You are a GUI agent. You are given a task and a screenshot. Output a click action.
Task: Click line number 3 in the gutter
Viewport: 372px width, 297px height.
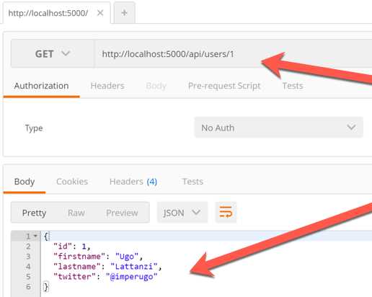point(28,257)
